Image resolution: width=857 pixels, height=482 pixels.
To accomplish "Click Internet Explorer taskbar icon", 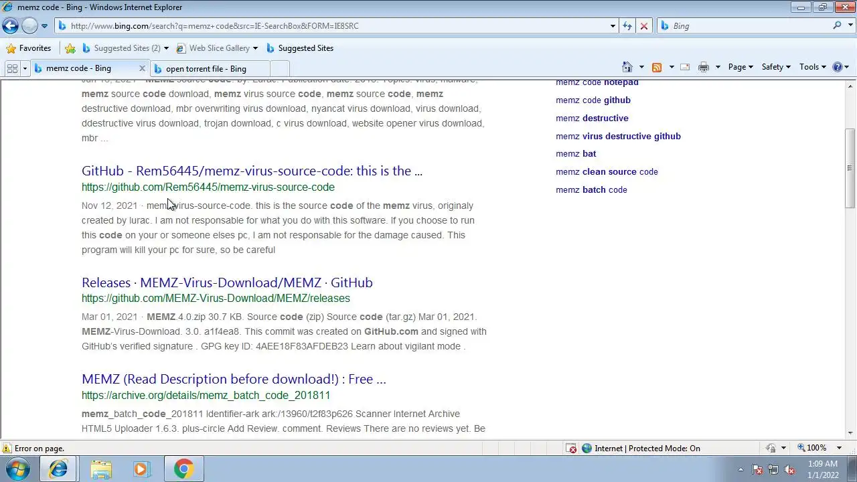I will click(58, 469).
